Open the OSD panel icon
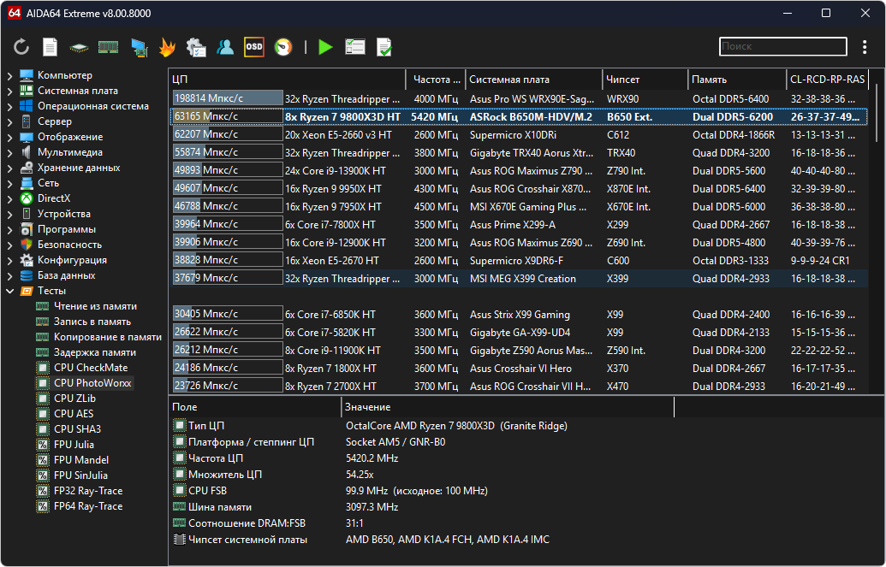The width and height of the screenshot is (886, 567). pos(254,47)
